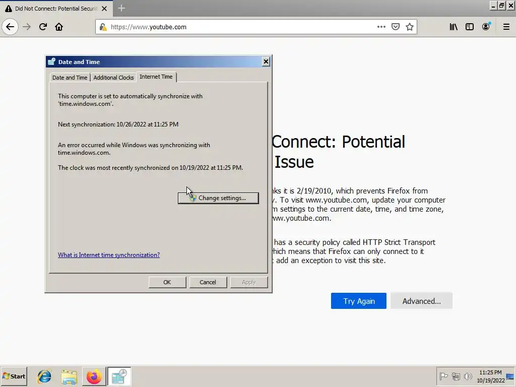Open a new tab with the plus icon
Image resolution: width=516 pixels, height=387 pixels.
pos(121,8)
